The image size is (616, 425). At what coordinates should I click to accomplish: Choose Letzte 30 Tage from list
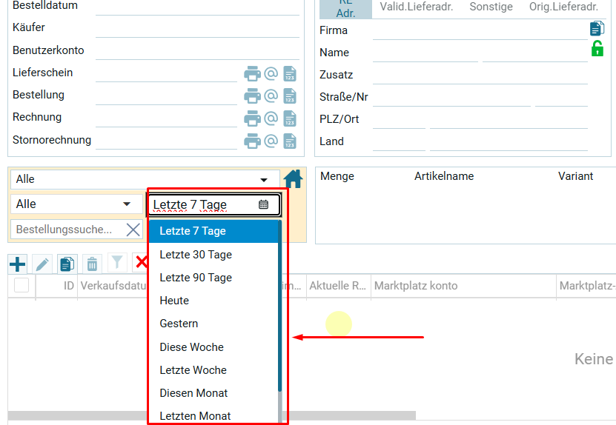pos(196,255)
